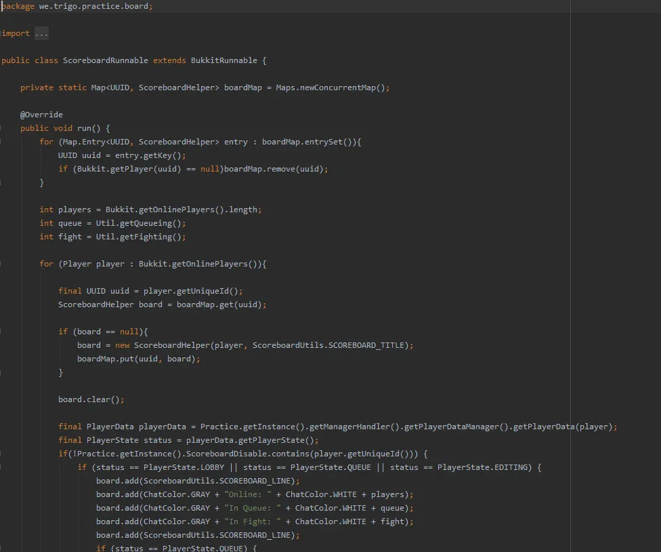The height and width of the screenshot is (552, 661).
Task: Click the "Online: " string literal
Action: [247, 494]
